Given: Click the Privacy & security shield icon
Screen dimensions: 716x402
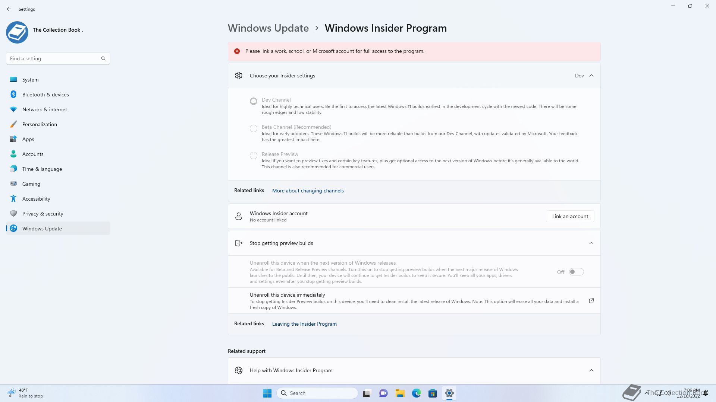Looking at the screenshot, I should 13,213.
